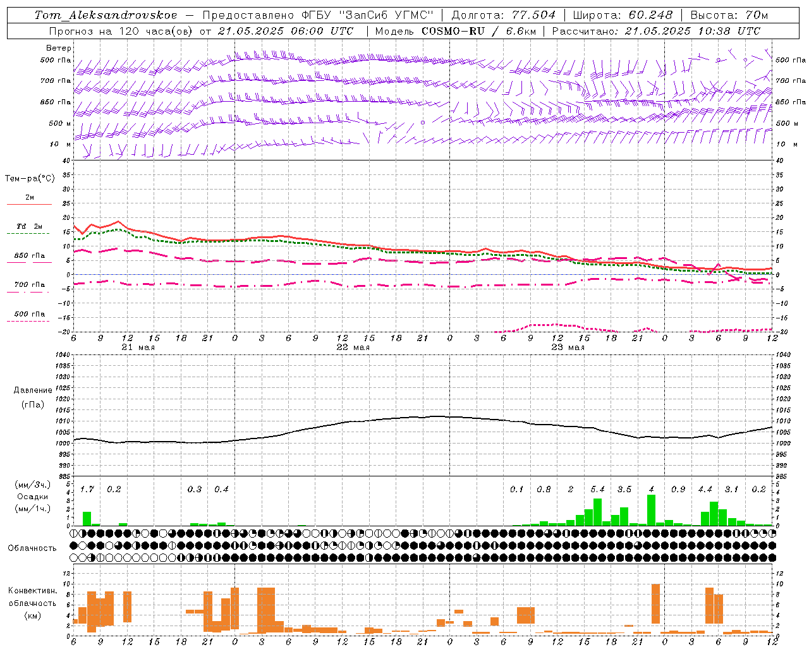The image size is (809, 647).
Task: Click the red 2м temperature legend line
Action: [x=29, y=205]
